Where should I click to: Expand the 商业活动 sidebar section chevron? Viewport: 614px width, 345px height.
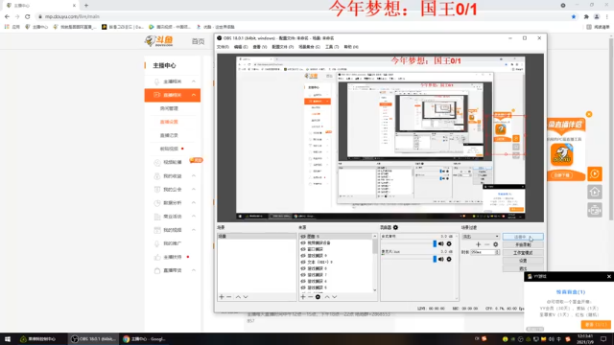tap(194, 217)
